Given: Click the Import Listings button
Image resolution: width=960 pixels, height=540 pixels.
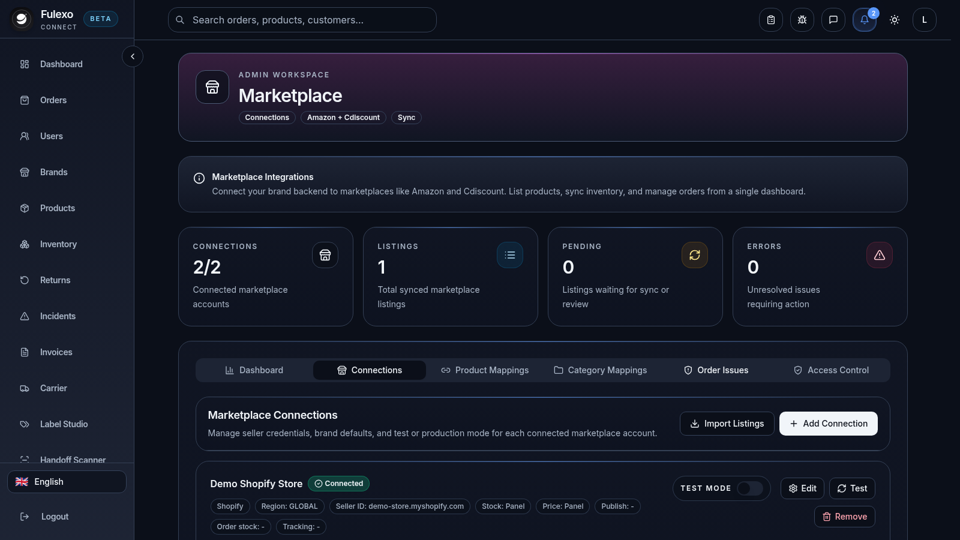Looking at the screenshot, I should (x=727, y=424).
